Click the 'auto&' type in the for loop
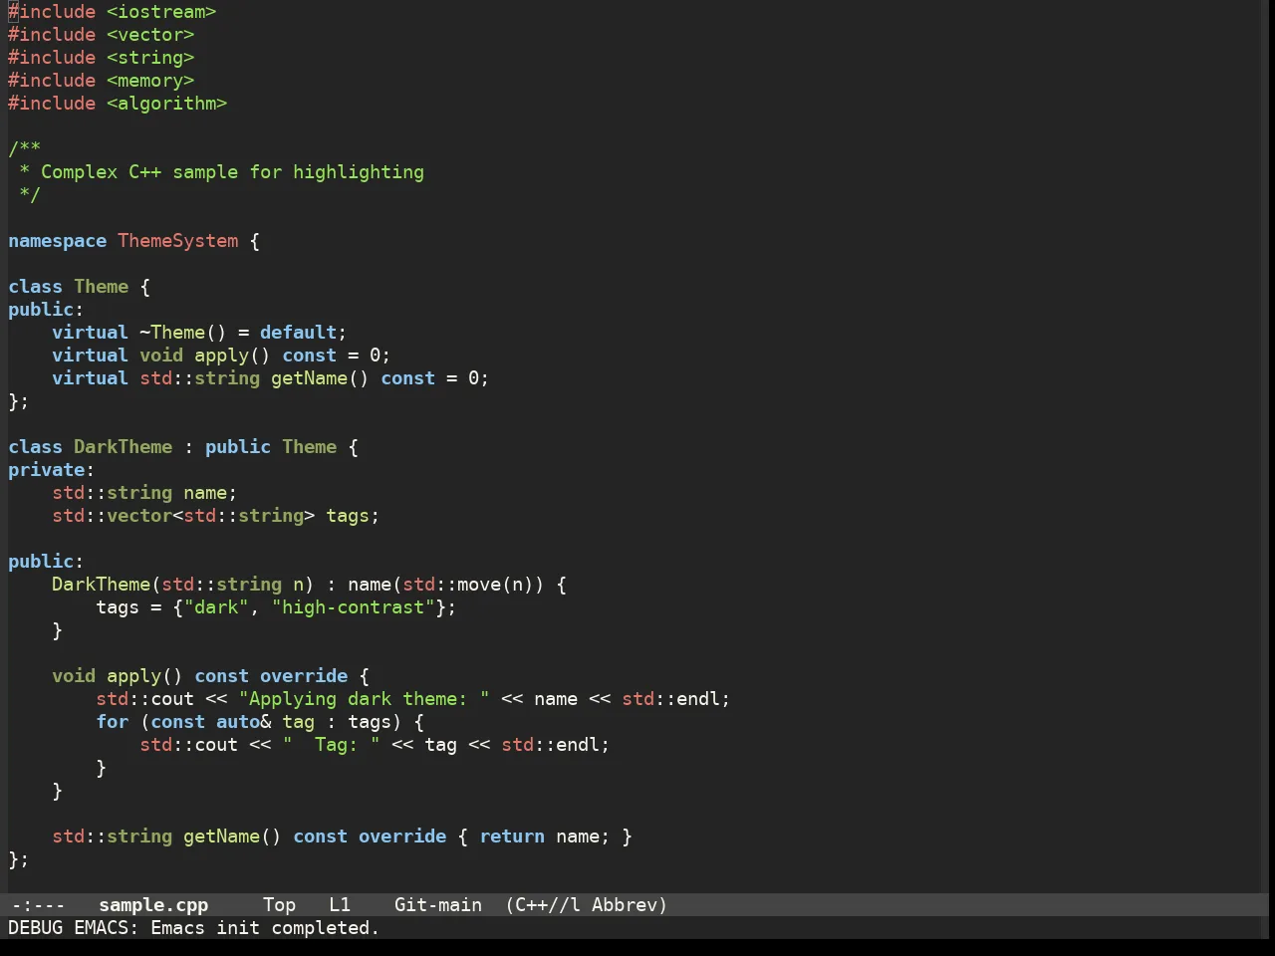The height and width of the screenshot is (956, 1275). click(243, 722)
